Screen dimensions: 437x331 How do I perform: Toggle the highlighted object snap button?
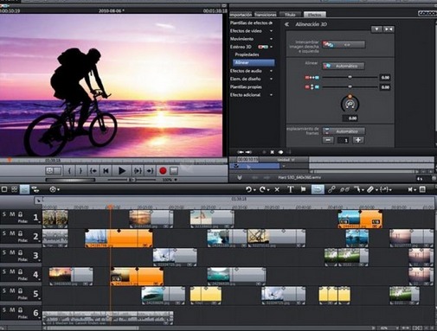coord(318,189)
